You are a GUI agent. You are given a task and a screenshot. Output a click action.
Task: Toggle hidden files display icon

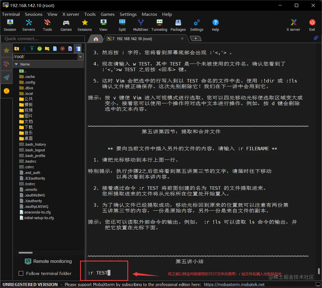(78, 49)
